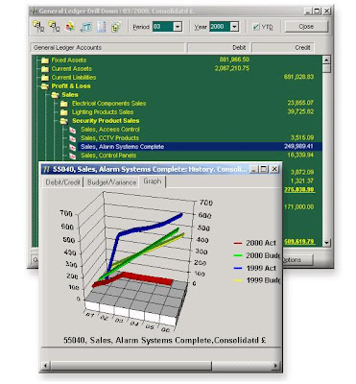This screenshot has height=384, width=356.
Task: Click the Current Liabilities folder icon
Action: 45,78
